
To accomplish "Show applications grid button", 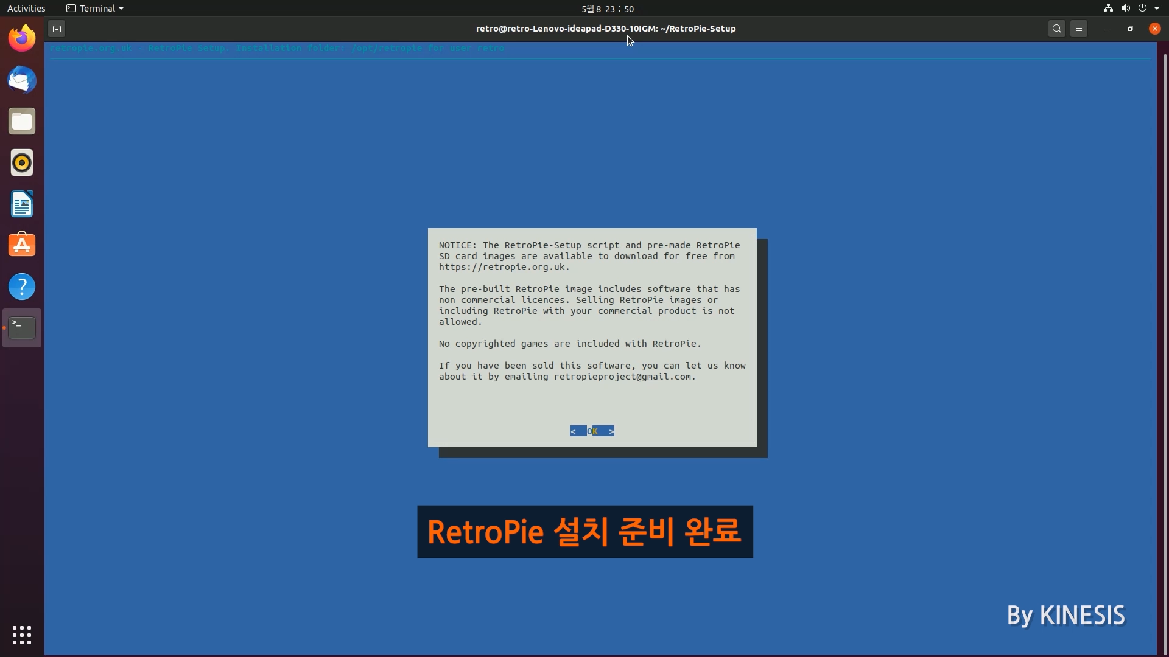I will pos(22,634).
